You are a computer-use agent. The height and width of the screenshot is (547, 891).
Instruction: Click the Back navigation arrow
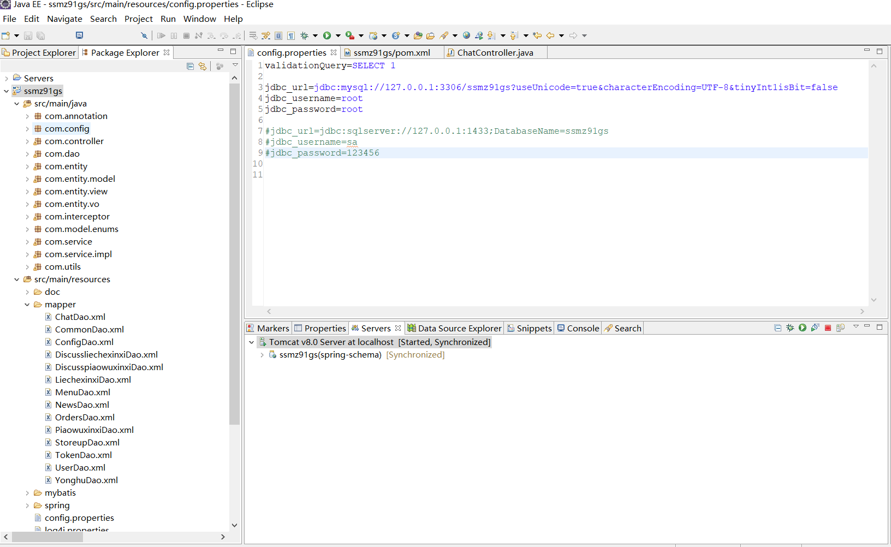click(550, 35)
